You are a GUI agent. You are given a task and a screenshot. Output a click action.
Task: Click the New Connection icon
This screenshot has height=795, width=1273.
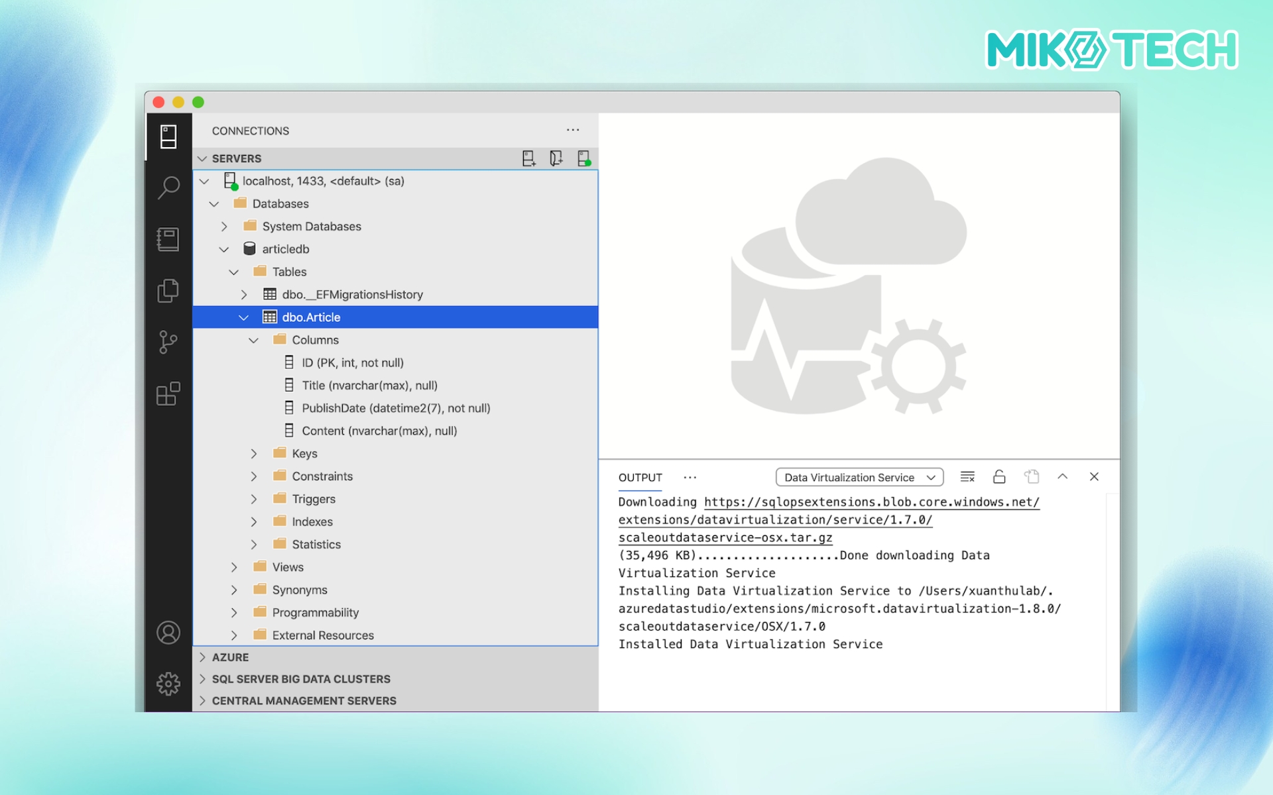coord(528,158)
